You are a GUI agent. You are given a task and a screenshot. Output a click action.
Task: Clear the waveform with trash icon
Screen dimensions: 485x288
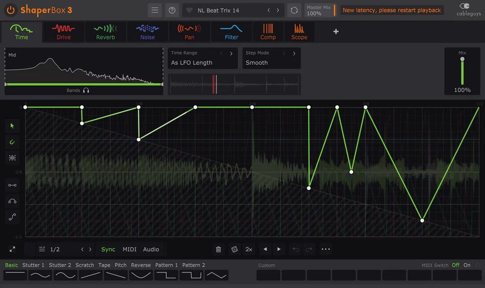(x=218, y=249)
